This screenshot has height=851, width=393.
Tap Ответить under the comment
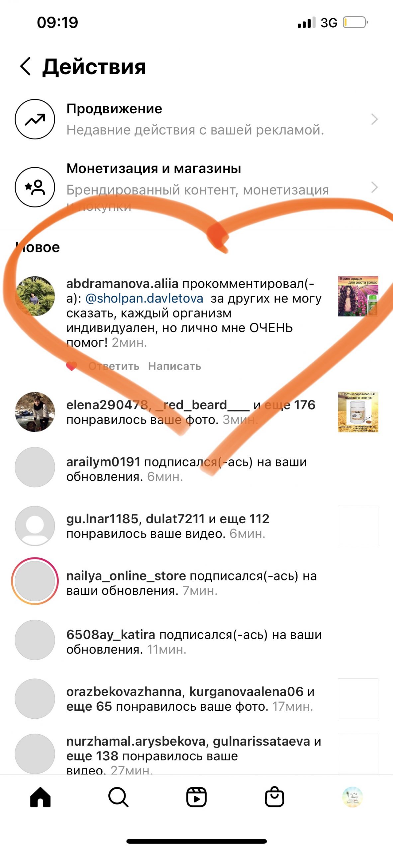coord(114,366)
